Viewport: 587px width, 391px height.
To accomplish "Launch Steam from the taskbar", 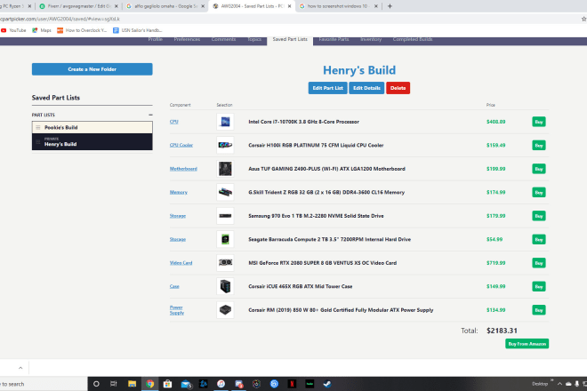I will (x=327, y=384).
